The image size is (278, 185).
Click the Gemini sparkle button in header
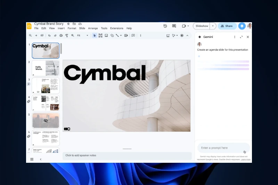click(242, 26)
